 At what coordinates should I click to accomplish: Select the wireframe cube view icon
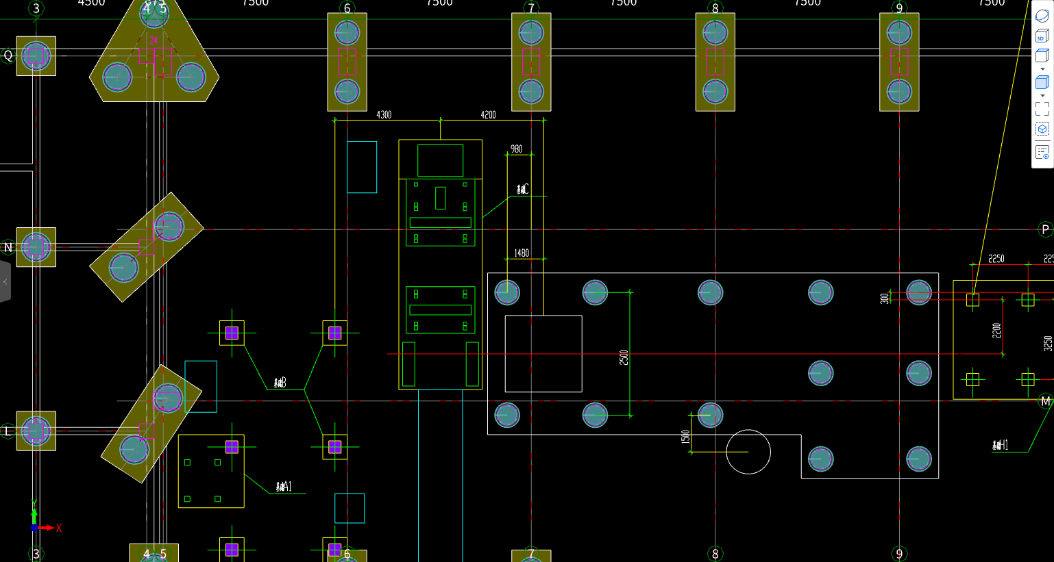pos(1042,55)
